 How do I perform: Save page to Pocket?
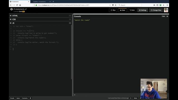coord(113,5)
